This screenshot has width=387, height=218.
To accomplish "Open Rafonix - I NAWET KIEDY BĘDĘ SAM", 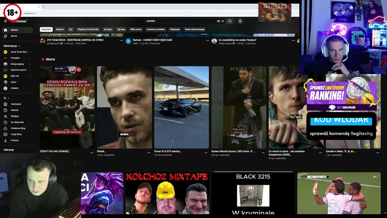I will pos(152,40).
